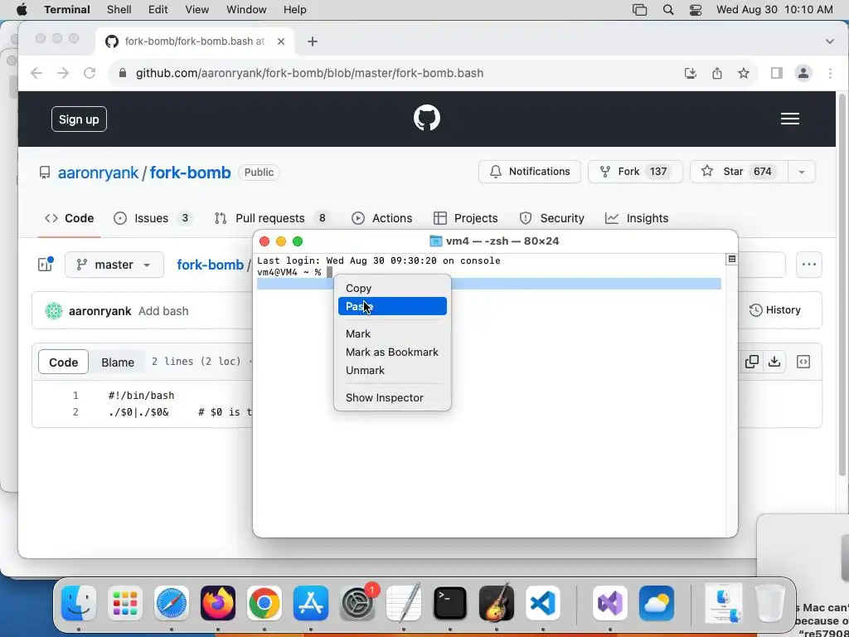Select Paste in the context menu
This screenshot has height=637, width=849.
392,306
